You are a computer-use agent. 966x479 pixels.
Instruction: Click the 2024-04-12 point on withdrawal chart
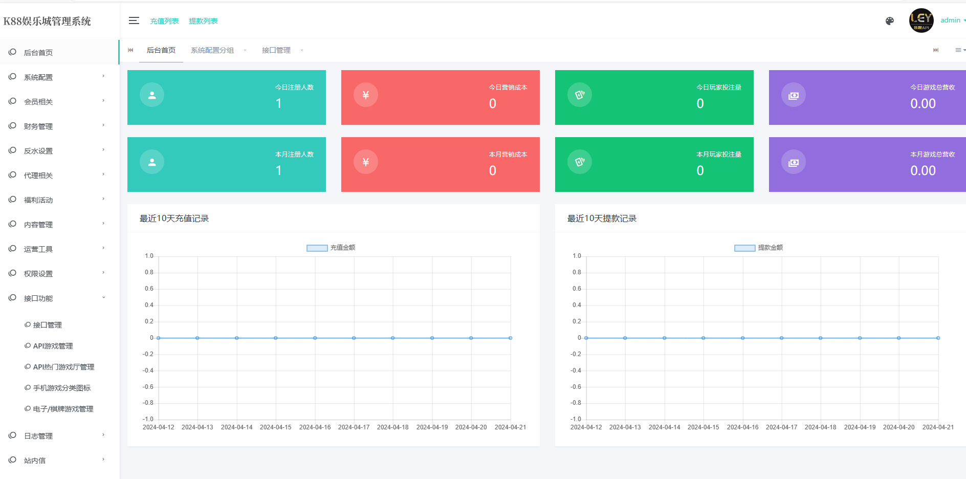[586, 338]
